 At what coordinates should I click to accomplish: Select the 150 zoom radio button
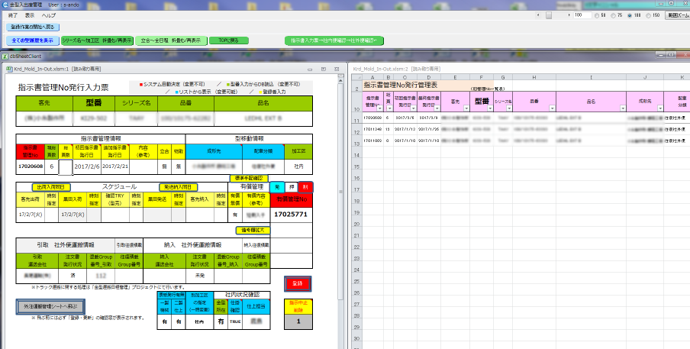click(x=649, y=15)
